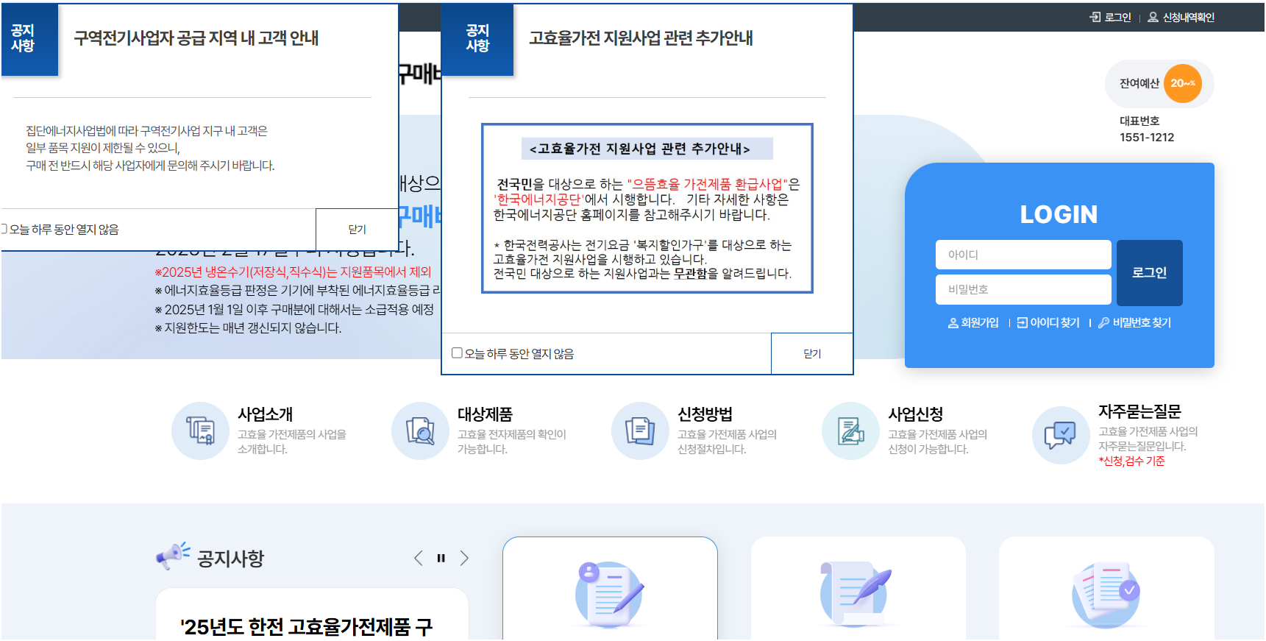Click the person icon beside 신청내역확인
The width and height of the screenshot is (1266, 641).
(1153, 17)
